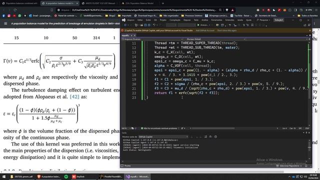The width and height of the screenshot is (320, 180).
Task: Open the WhatsApp bookmark icon
Action: [x=19, y=15]
